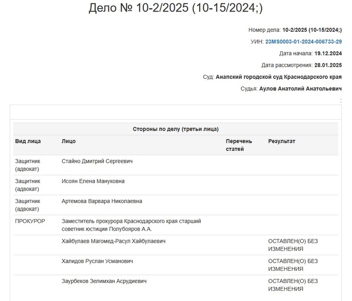This screenshot has height=301, width=352.
Task: Click the page title Дело № 10-2/2025
Action: coord(175,9)
